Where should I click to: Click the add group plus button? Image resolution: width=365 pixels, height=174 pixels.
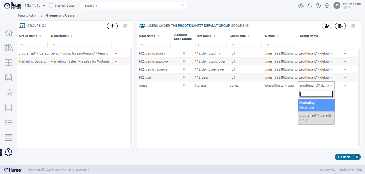coord(112,26)
